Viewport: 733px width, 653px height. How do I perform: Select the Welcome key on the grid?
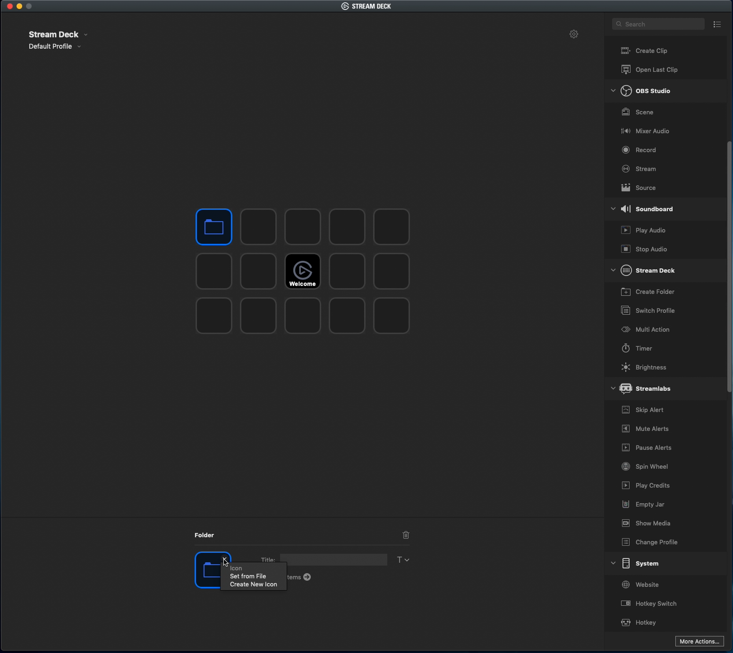click(x=303, y=271)
